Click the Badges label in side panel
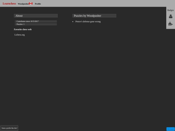The width and height of the screenshot is (175, 131). [x=170, y=10]
